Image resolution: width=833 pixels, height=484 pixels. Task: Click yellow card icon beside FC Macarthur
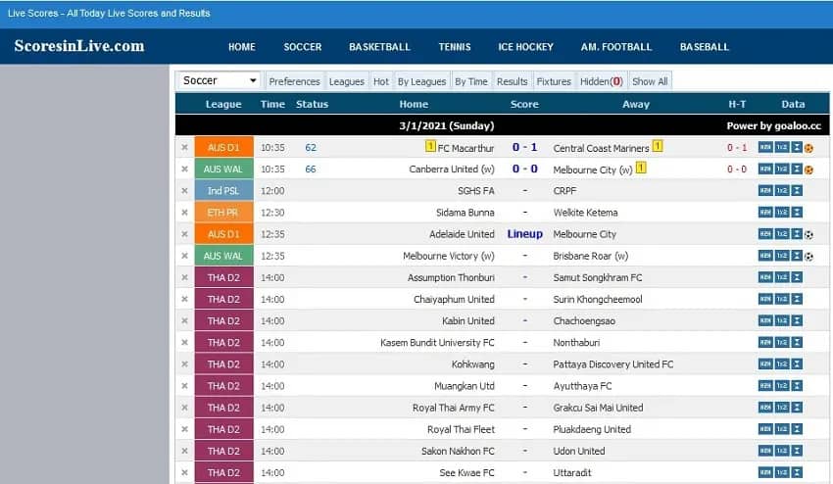click(x=430, y=146)
